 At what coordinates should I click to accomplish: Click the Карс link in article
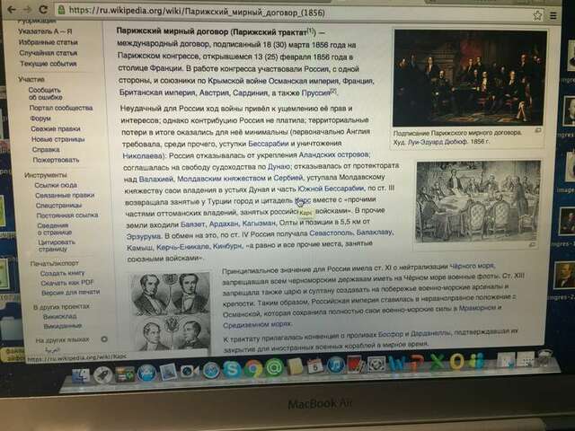tap(303, 200)
